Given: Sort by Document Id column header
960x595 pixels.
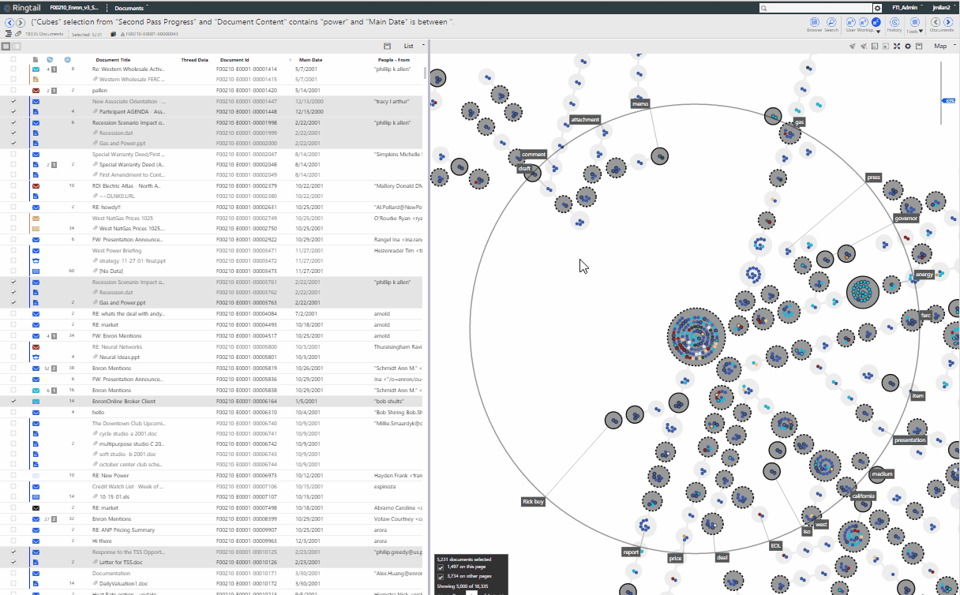Looking at the screenshot, I should tap(234, 60).
